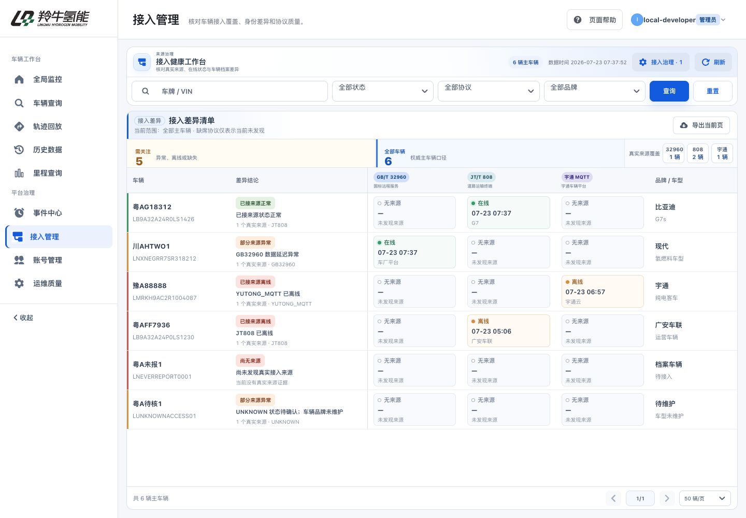Click the 车牌 / VIN search field
The image size is (746, 518).
229,91
